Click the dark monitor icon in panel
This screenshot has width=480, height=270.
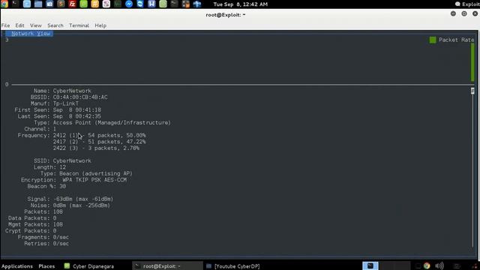pos(118,4)
